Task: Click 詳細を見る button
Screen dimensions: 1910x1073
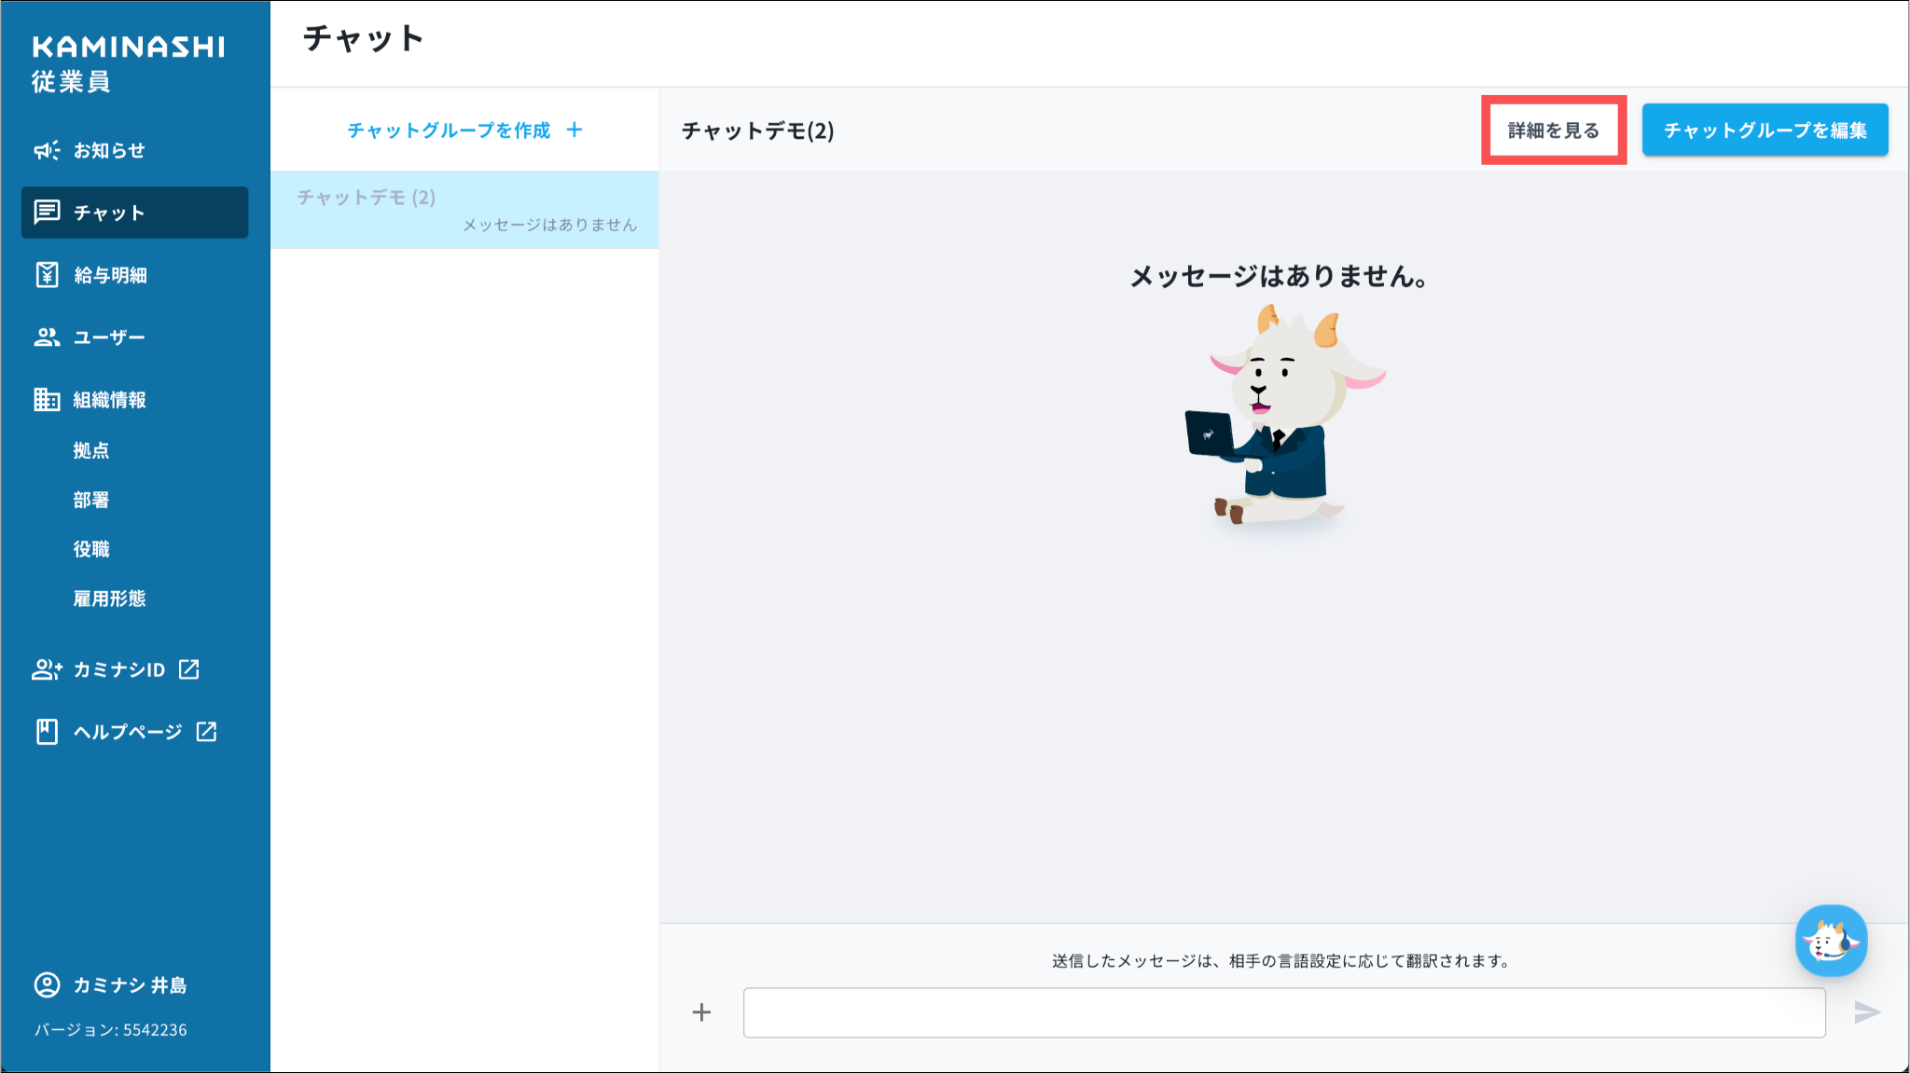Action: [x=1554, y=131]
